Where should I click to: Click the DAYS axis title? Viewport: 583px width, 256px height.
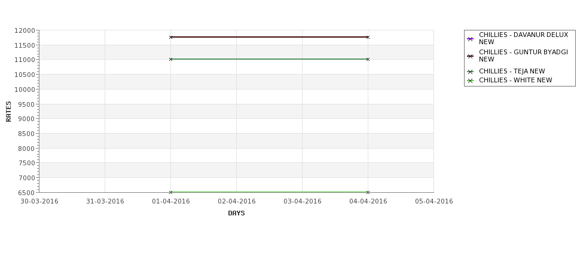pyautogui.click(x=236, y=213)
